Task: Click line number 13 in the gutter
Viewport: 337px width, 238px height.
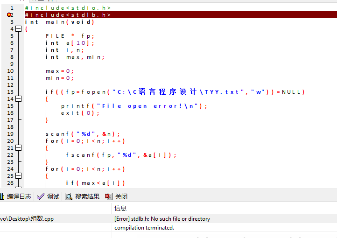Action: (10, 92)
